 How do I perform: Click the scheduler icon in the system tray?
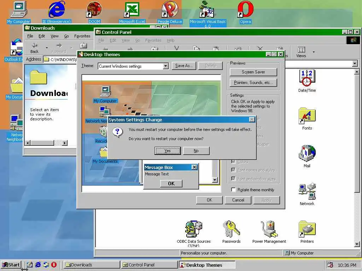330,265
